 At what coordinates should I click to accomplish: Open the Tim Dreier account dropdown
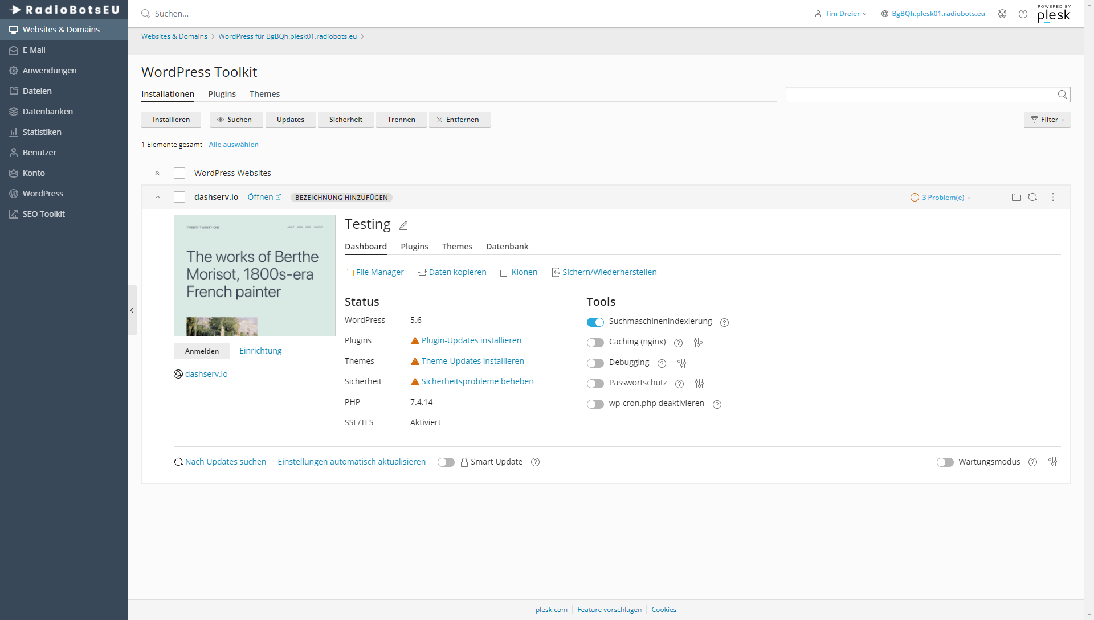coord(840,14)
